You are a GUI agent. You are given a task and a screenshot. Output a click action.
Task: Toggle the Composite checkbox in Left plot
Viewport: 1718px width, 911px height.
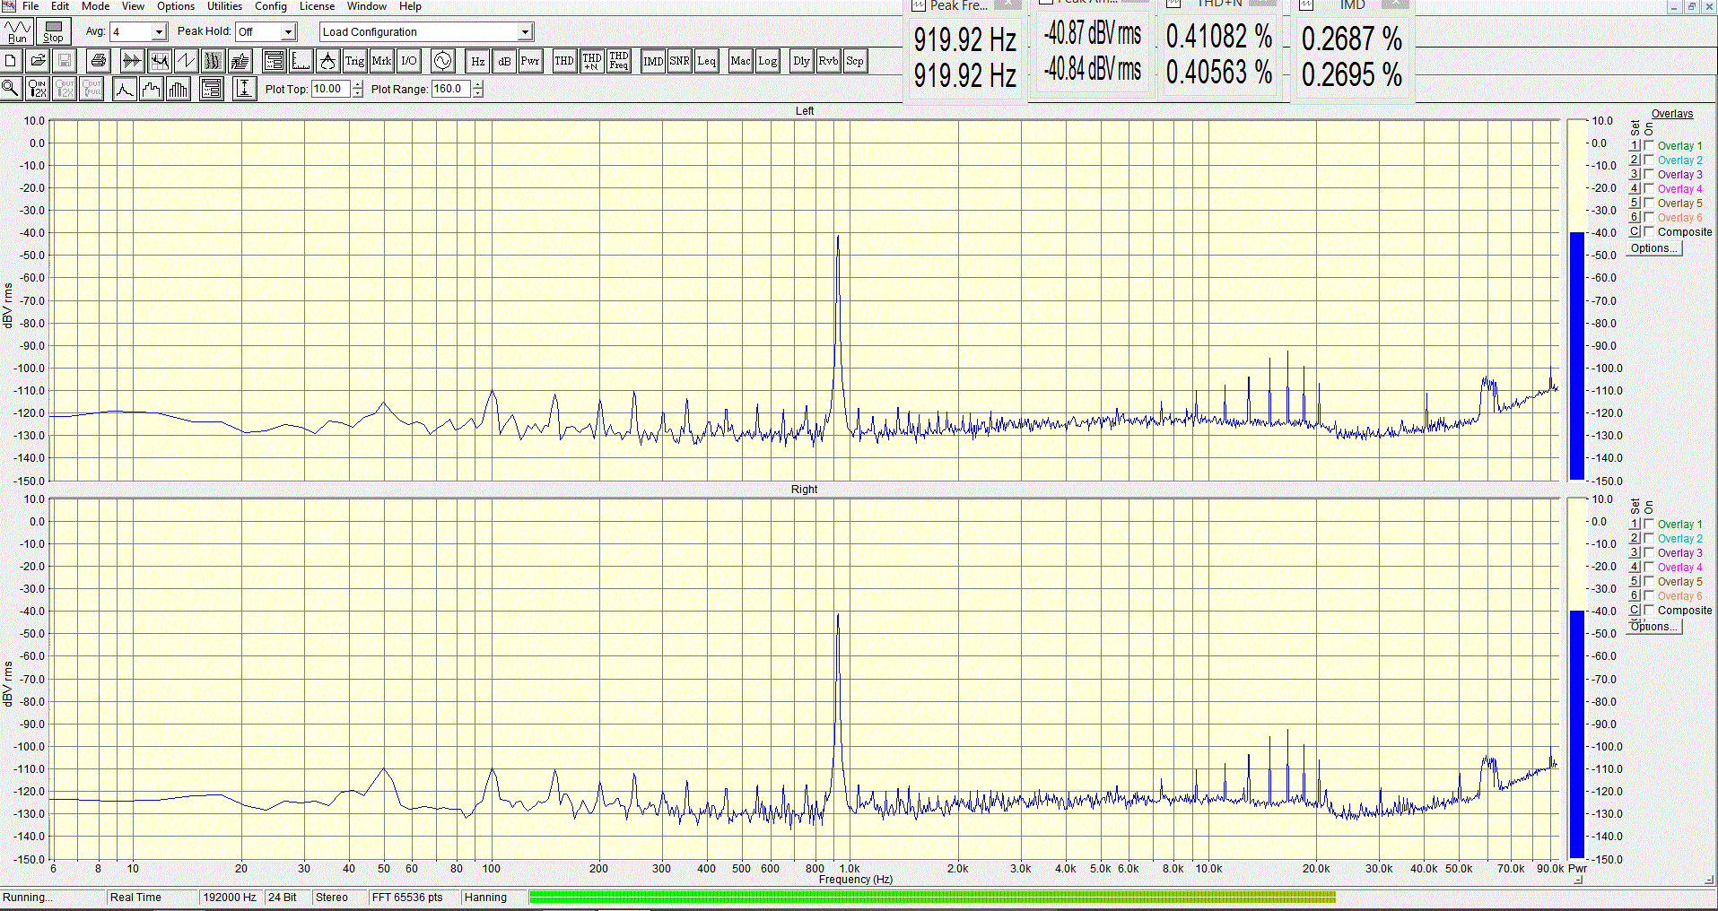1649,232
